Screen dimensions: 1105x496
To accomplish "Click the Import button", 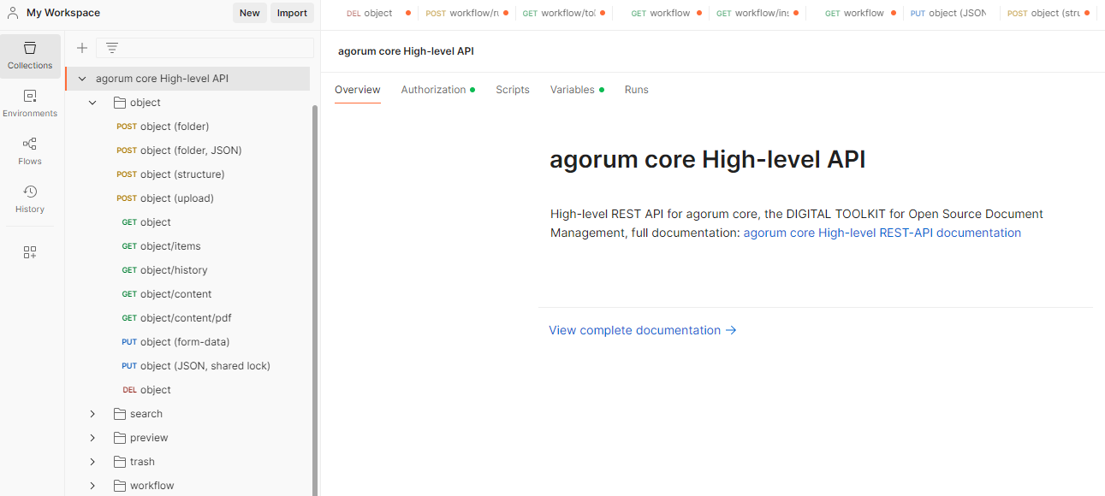I will [x=292, y=13].
